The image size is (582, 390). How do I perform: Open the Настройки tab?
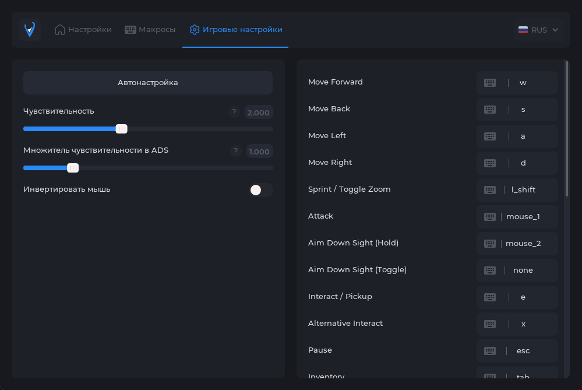click(x=83, y=30)
